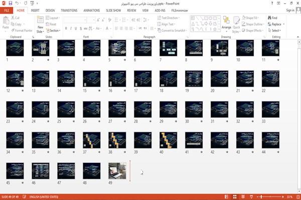Click the ENGLISH (UNITED STATES) language indicator
301x200 pixels.
tap(44, 196)
